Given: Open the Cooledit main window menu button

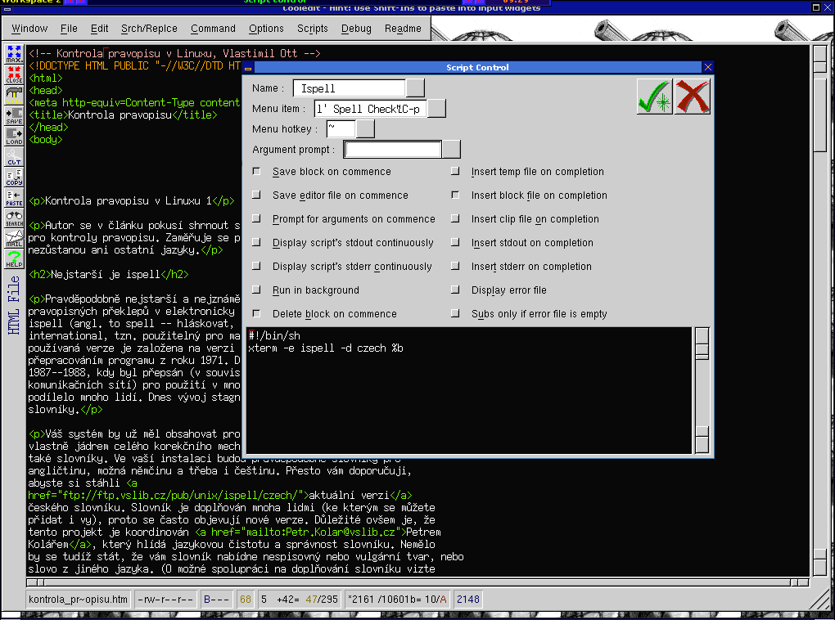Looking at the screenshot, I should tap(7, 7).
